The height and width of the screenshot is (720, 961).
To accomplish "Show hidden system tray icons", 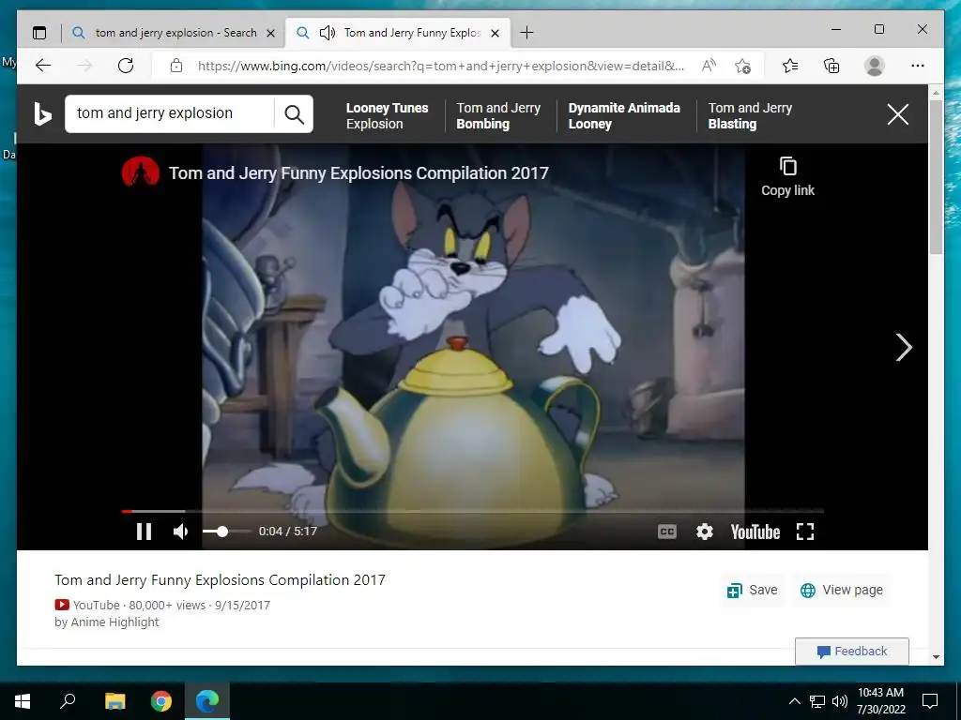I will point(794,701).
